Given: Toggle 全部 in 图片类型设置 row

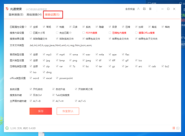Looking at the screenshot, I should coord(31,60).
